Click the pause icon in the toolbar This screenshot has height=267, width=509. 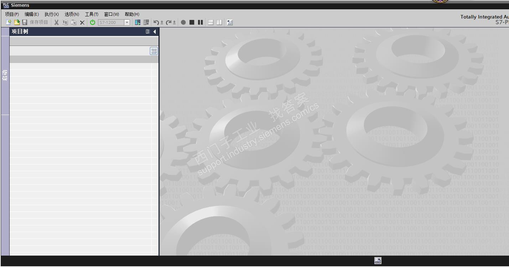(x=200, y=22)
